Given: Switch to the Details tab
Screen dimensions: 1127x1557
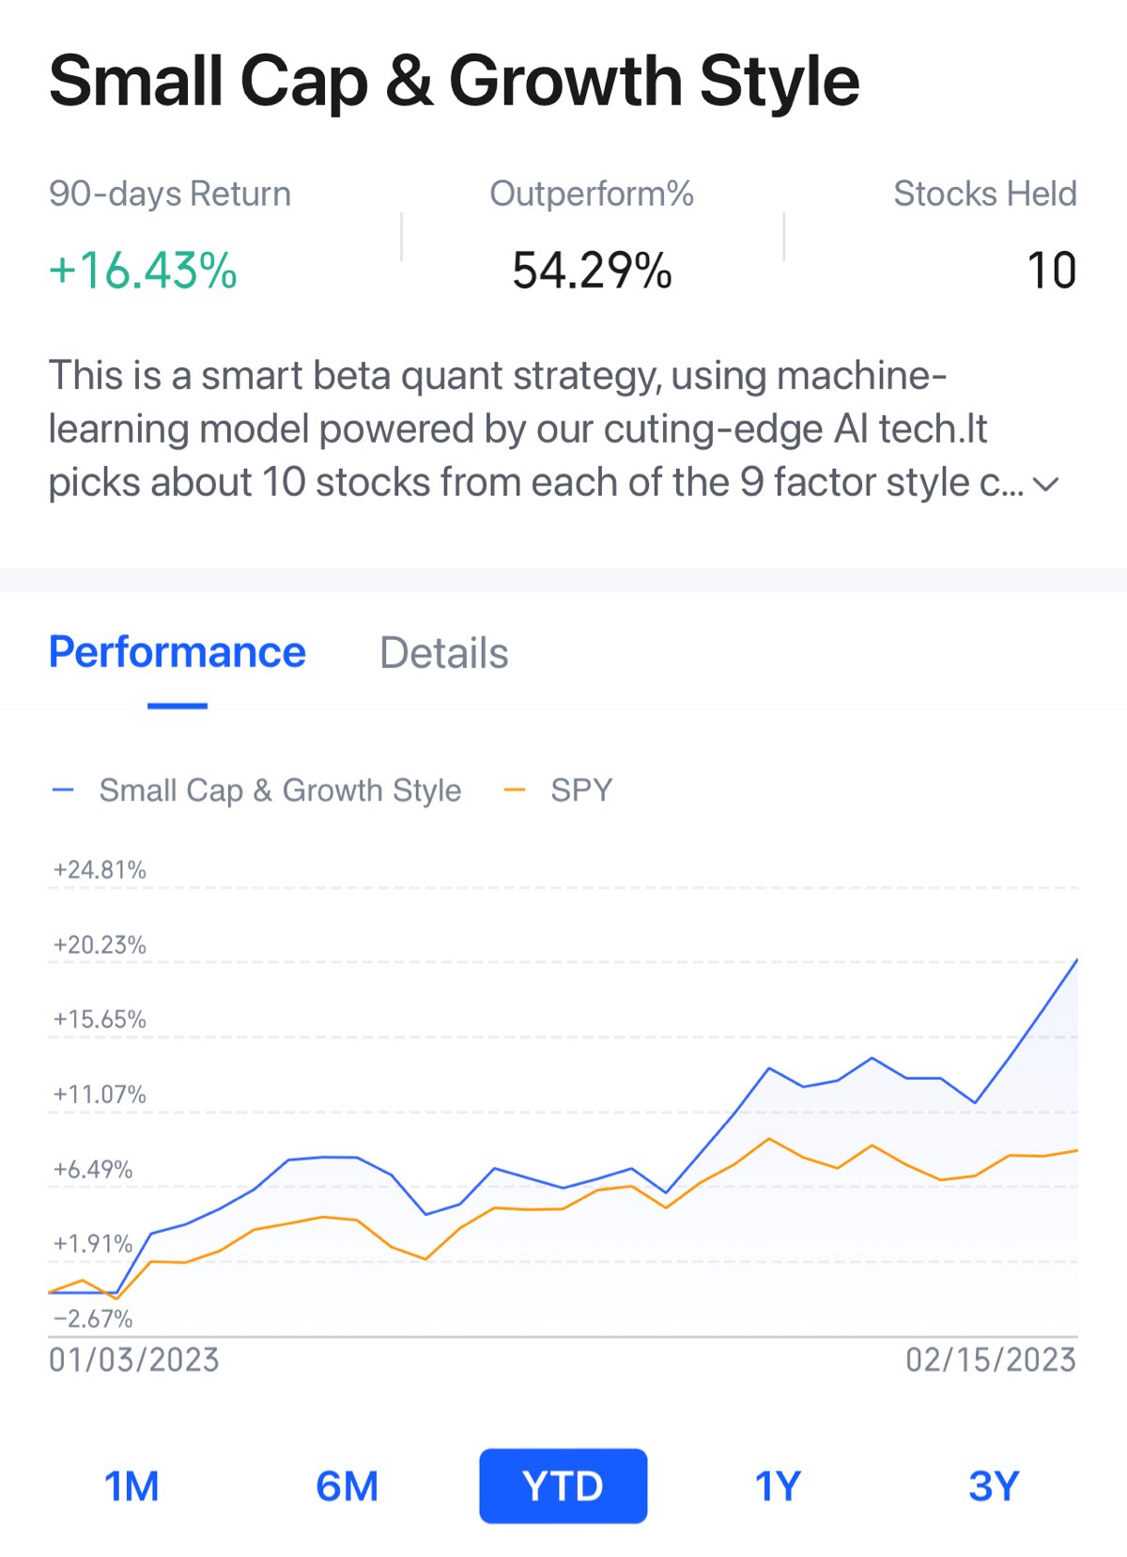Looking at the screenshot, I should coord(443,653).
